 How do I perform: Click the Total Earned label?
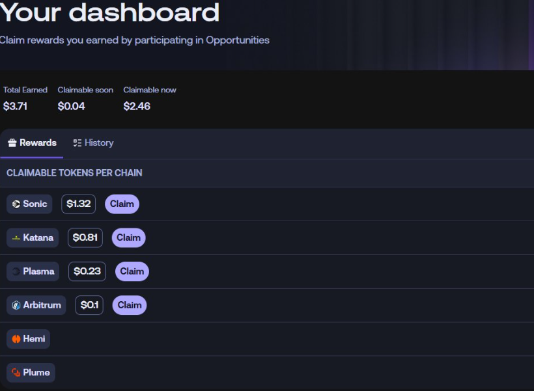(x=25, y=90)
